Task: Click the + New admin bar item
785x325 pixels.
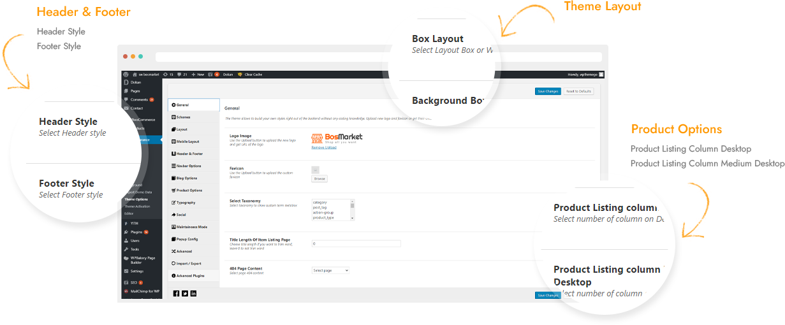Action: pyautogui.click(x=198, y=75)
